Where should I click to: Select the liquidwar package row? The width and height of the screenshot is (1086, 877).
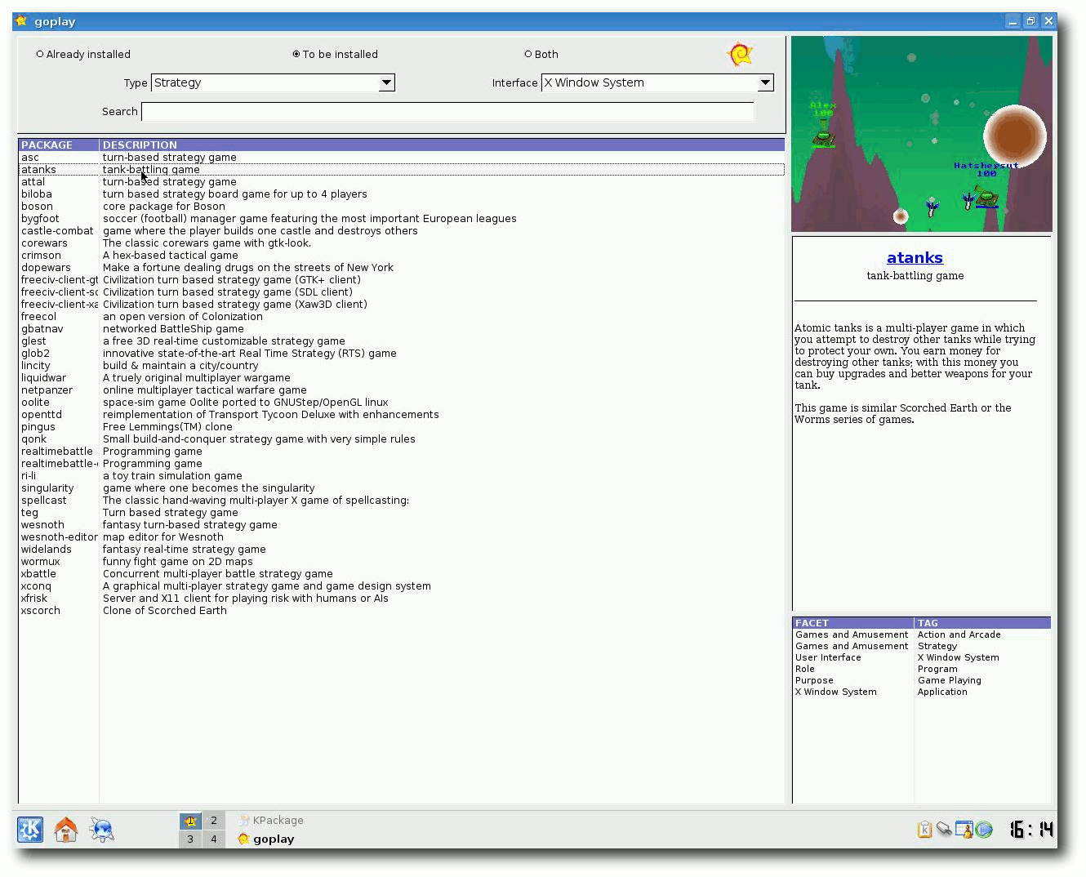click(x=402, y=378)
